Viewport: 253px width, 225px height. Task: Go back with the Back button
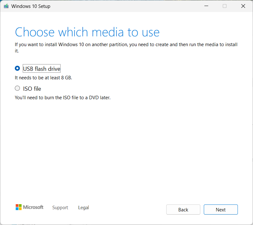coord(183,210)
